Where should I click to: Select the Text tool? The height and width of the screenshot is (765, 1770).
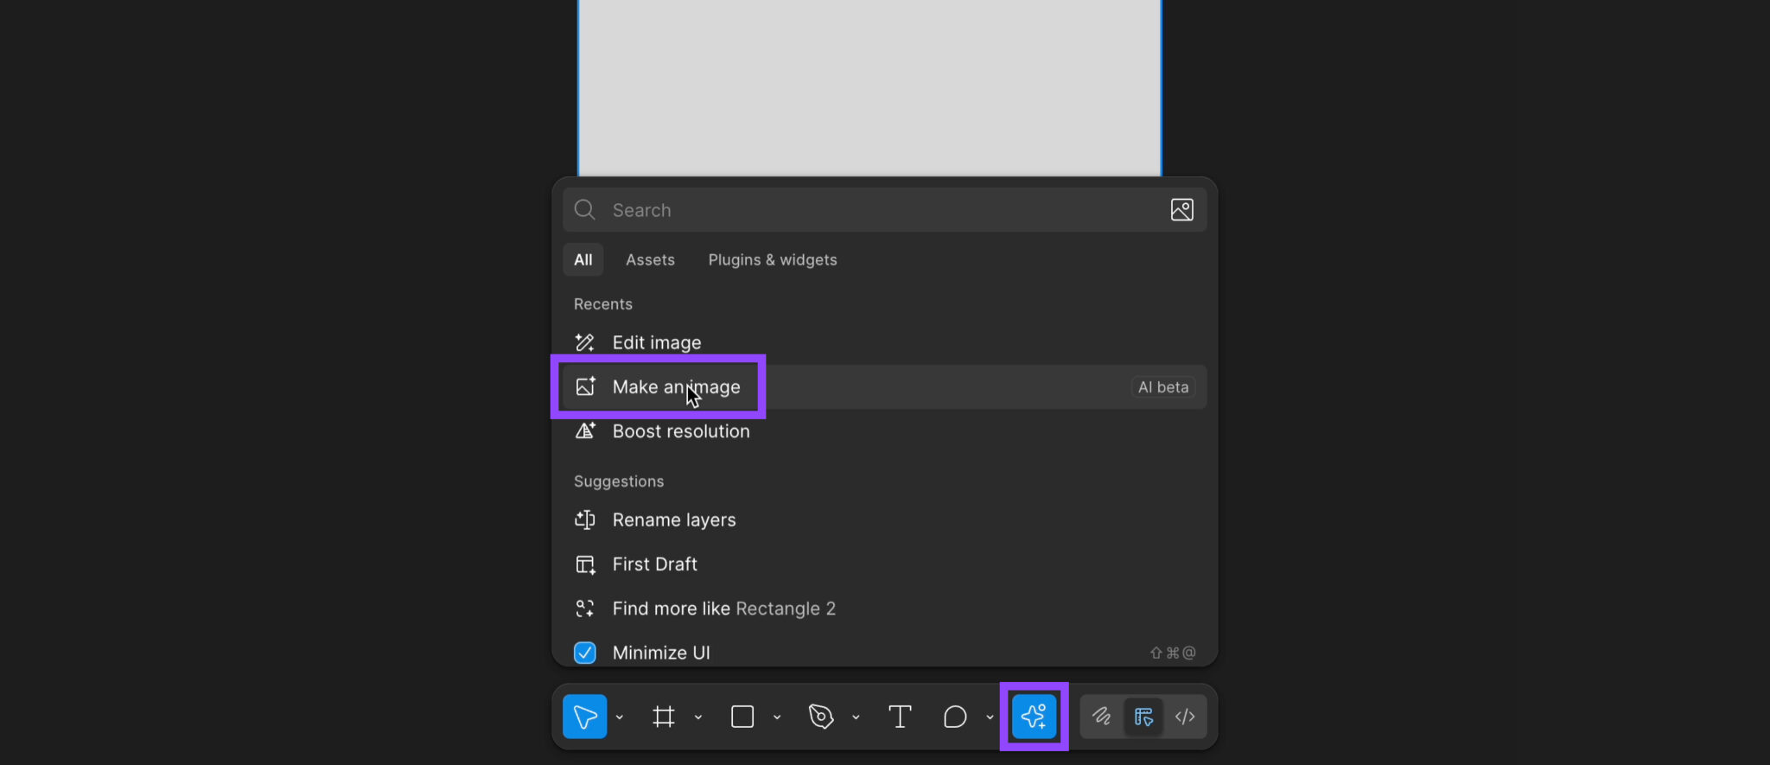point(900,717)
